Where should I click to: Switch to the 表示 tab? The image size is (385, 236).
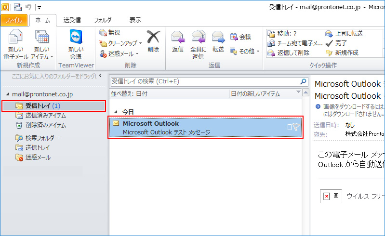click(x=135, y=20)
